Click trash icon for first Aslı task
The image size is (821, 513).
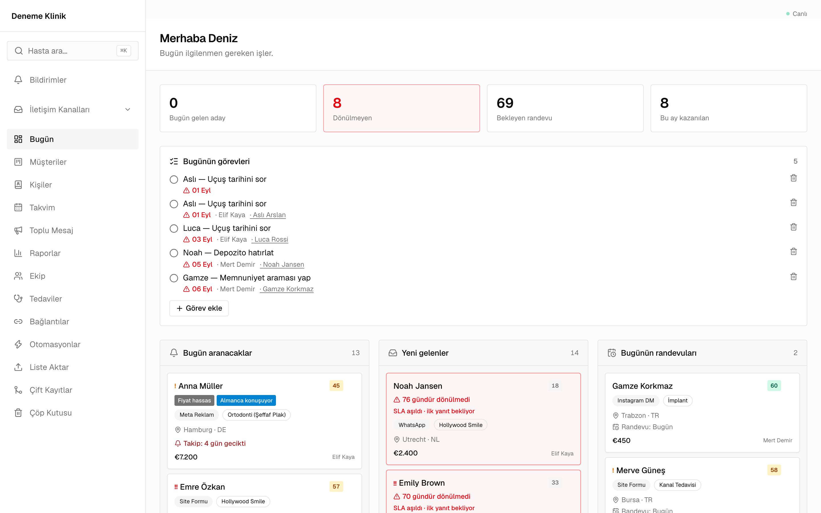tap(793, 178)
